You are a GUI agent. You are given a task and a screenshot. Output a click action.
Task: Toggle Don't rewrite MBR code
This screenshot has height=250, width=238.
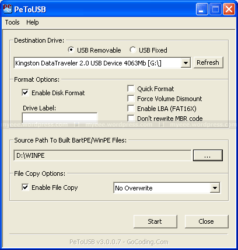tap(131, 119)
